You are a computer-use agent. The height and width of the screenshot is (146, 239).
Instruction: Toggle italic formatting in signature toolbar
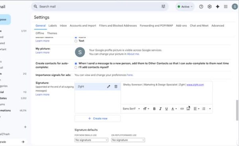pyautogui.click(x=161, y=109)
